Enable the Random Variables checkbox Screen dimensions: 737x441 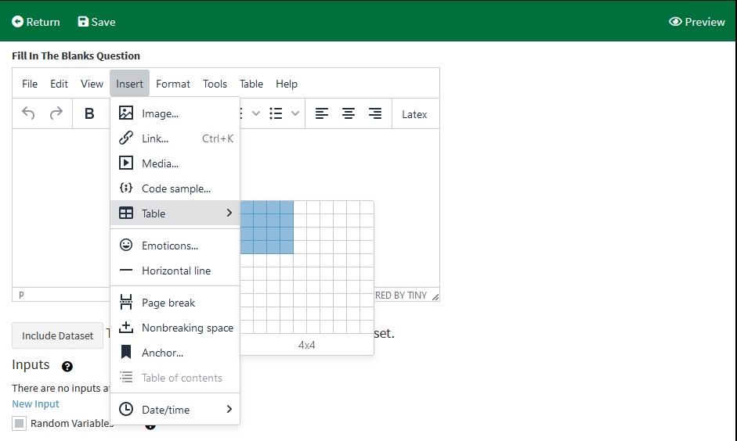20,423
